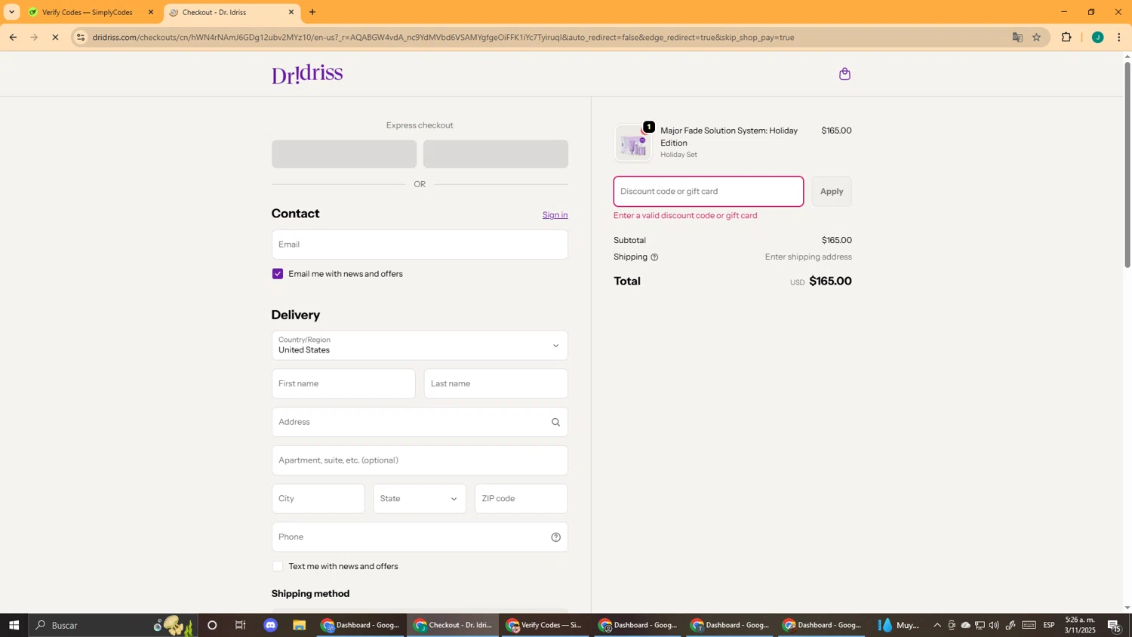Viewport: 1132px width, 637px height.
Task: Go back with browser back arrow
Action: tap(13, 37)
